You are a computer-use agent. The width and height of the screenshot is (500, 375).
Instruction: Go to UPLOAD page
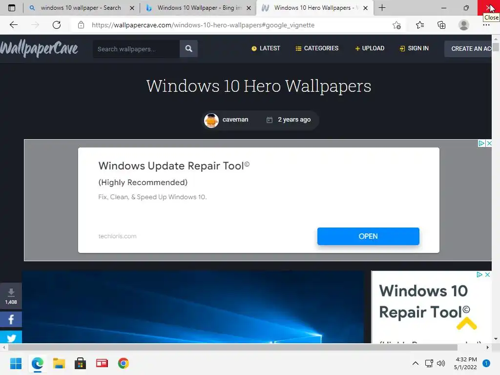(370, 48)
